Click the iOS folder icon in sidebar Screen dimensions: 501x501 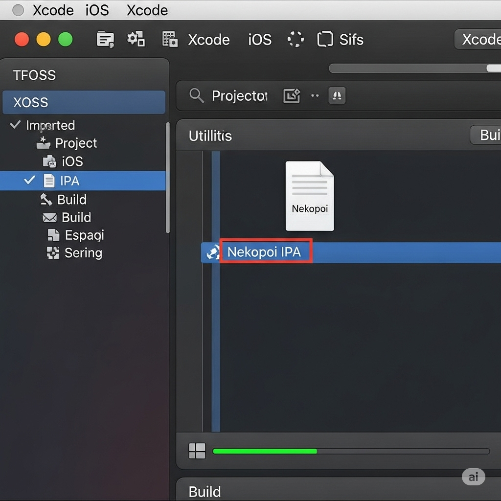pyautogui.click(x=49, y=161)
